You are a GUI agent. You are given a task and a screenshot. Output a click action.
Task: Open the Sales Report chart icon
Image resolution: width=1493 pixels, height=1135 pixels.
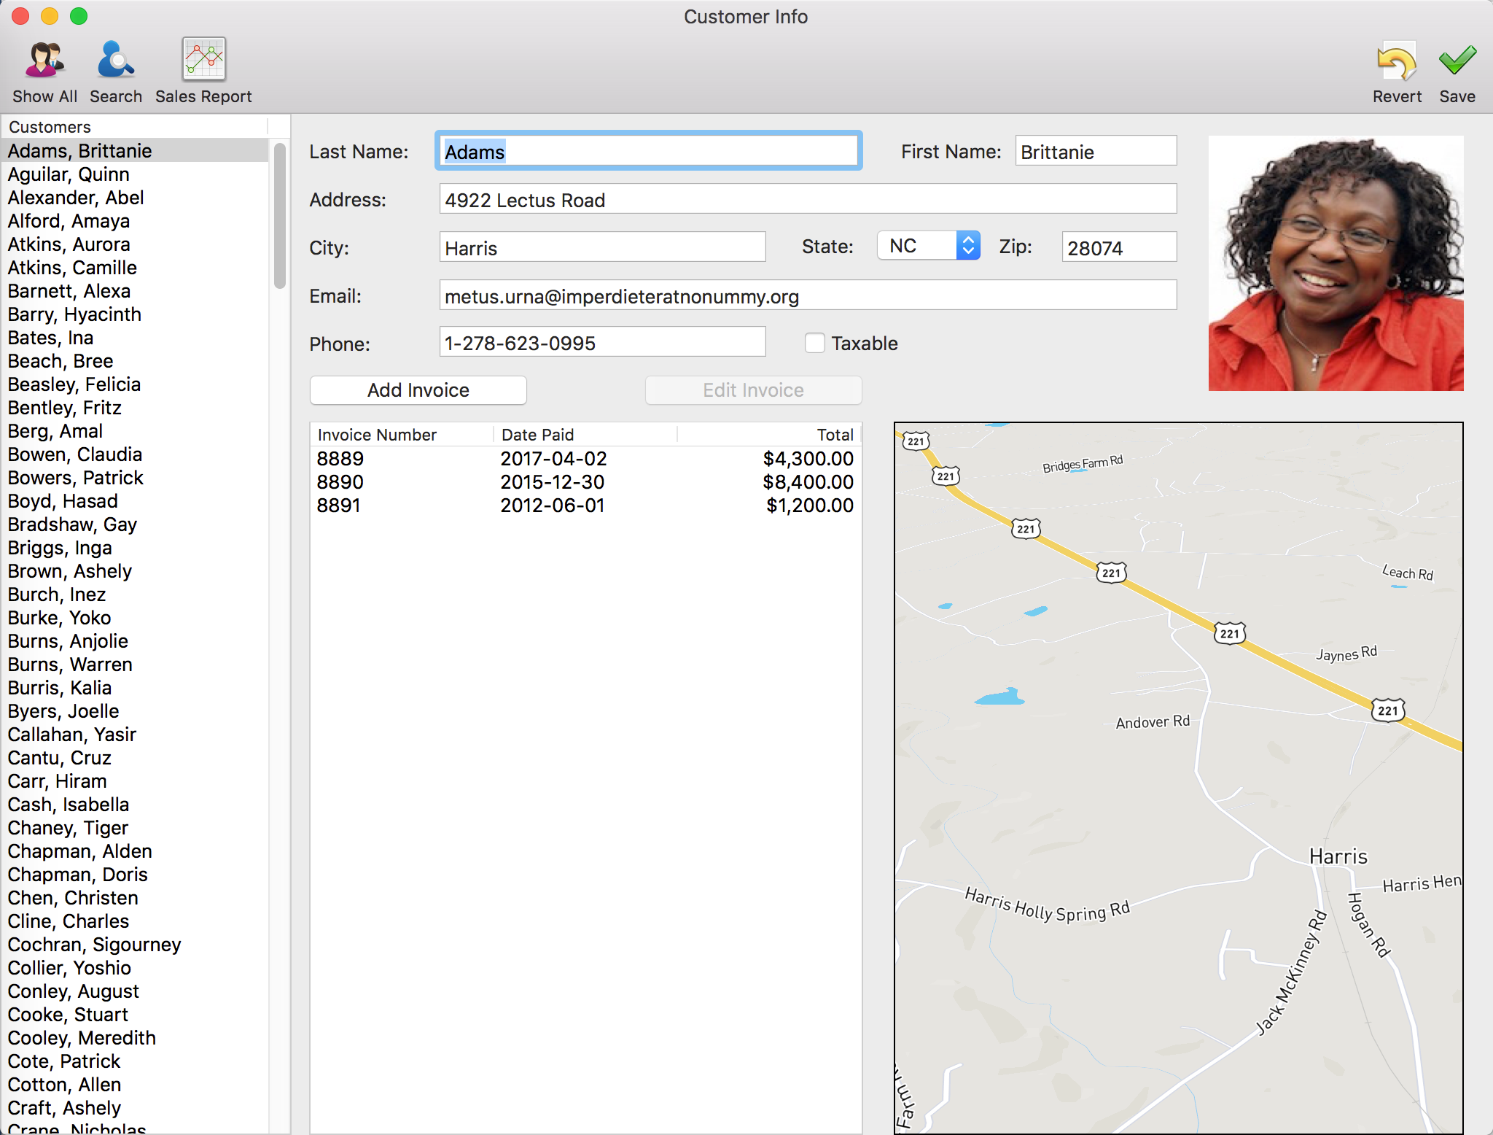[x=203, y=61]
